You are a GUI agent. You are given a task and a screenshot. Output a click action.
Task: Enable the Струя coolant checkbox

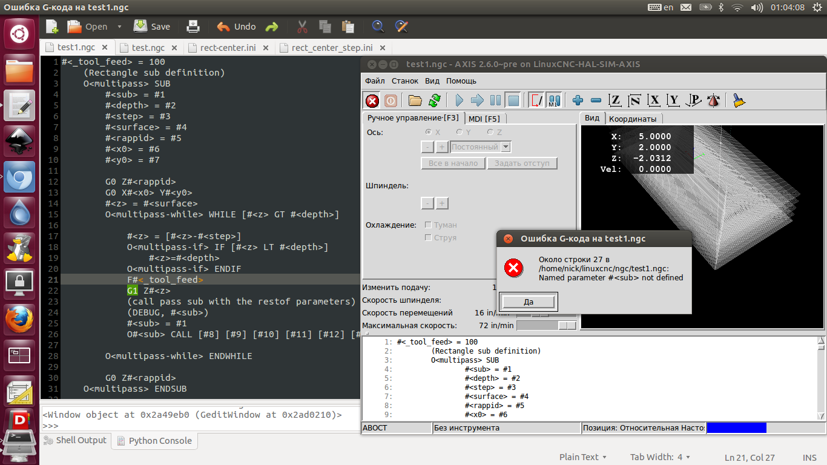coord(429,238)
